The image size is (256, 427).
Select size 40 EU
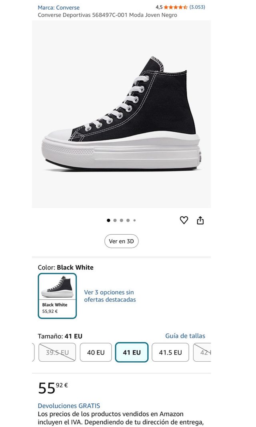click(x=96, y=352)
